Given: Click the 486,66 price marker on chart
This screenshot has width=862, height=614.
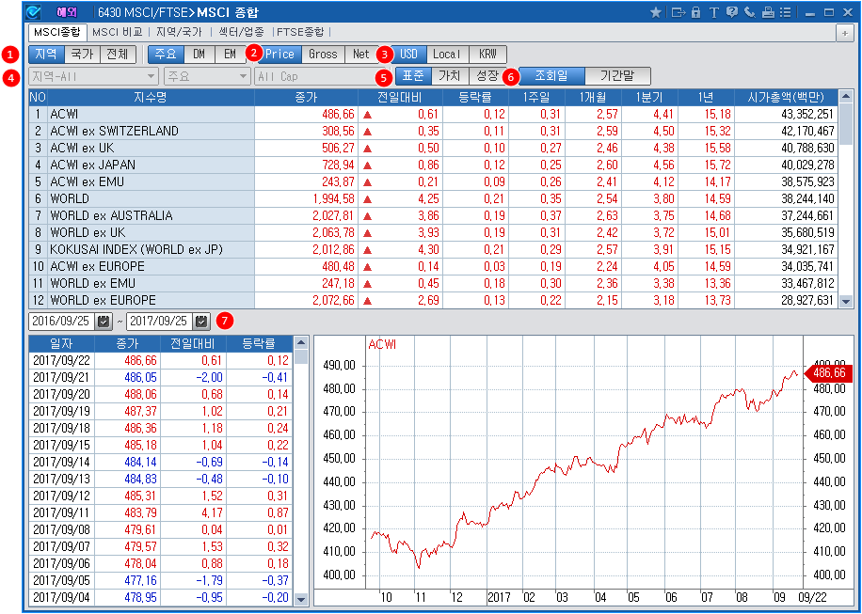Looking at the screenshot, I should (828, 373).
